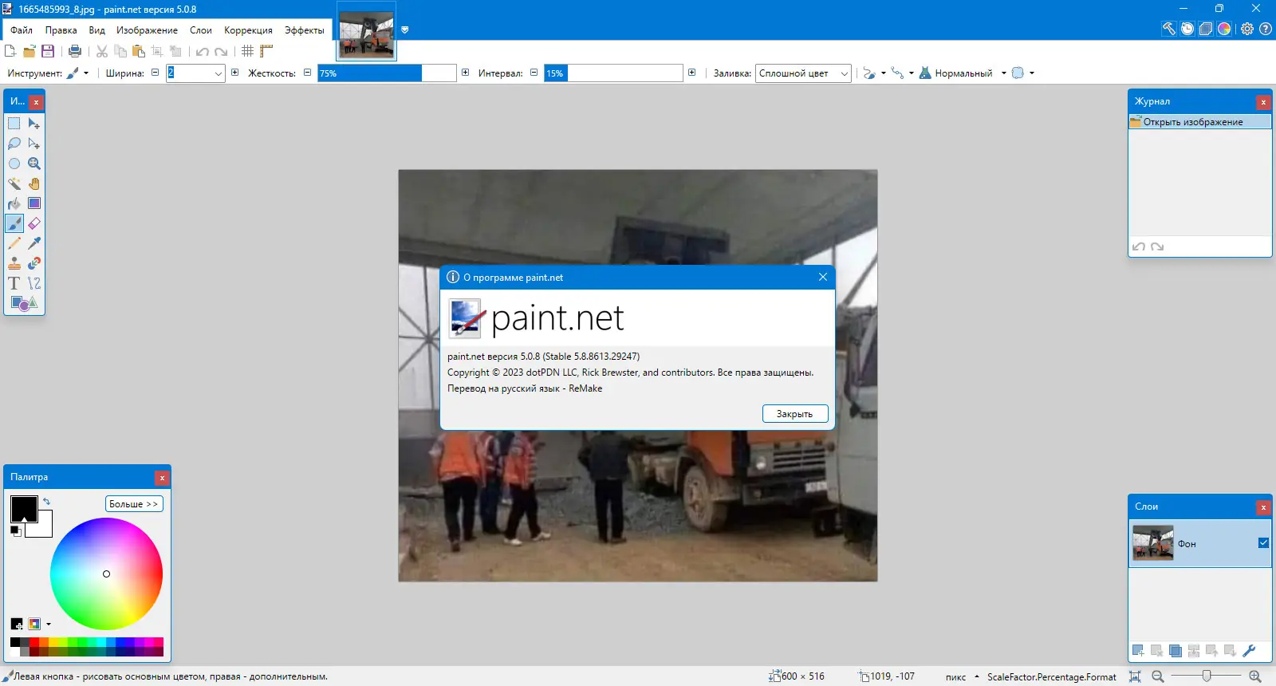Open the Изображение menu
This screenshot has width=1276, height=686.
(x=148, y=30)
